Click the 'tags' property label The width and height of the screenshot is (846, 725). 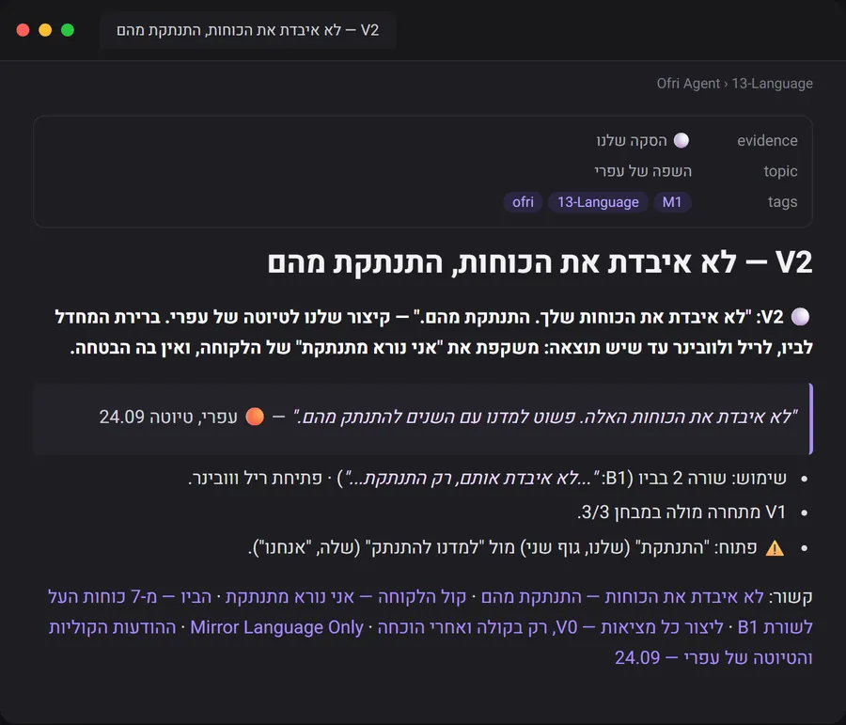click(782, 202)
